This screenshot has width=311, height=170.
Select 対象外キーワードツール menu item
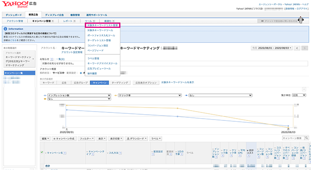click(100, 31)
